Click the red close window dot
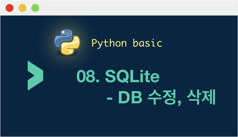Image resolution: width=238 pixels, height=137 pixels. pos(10,8)
